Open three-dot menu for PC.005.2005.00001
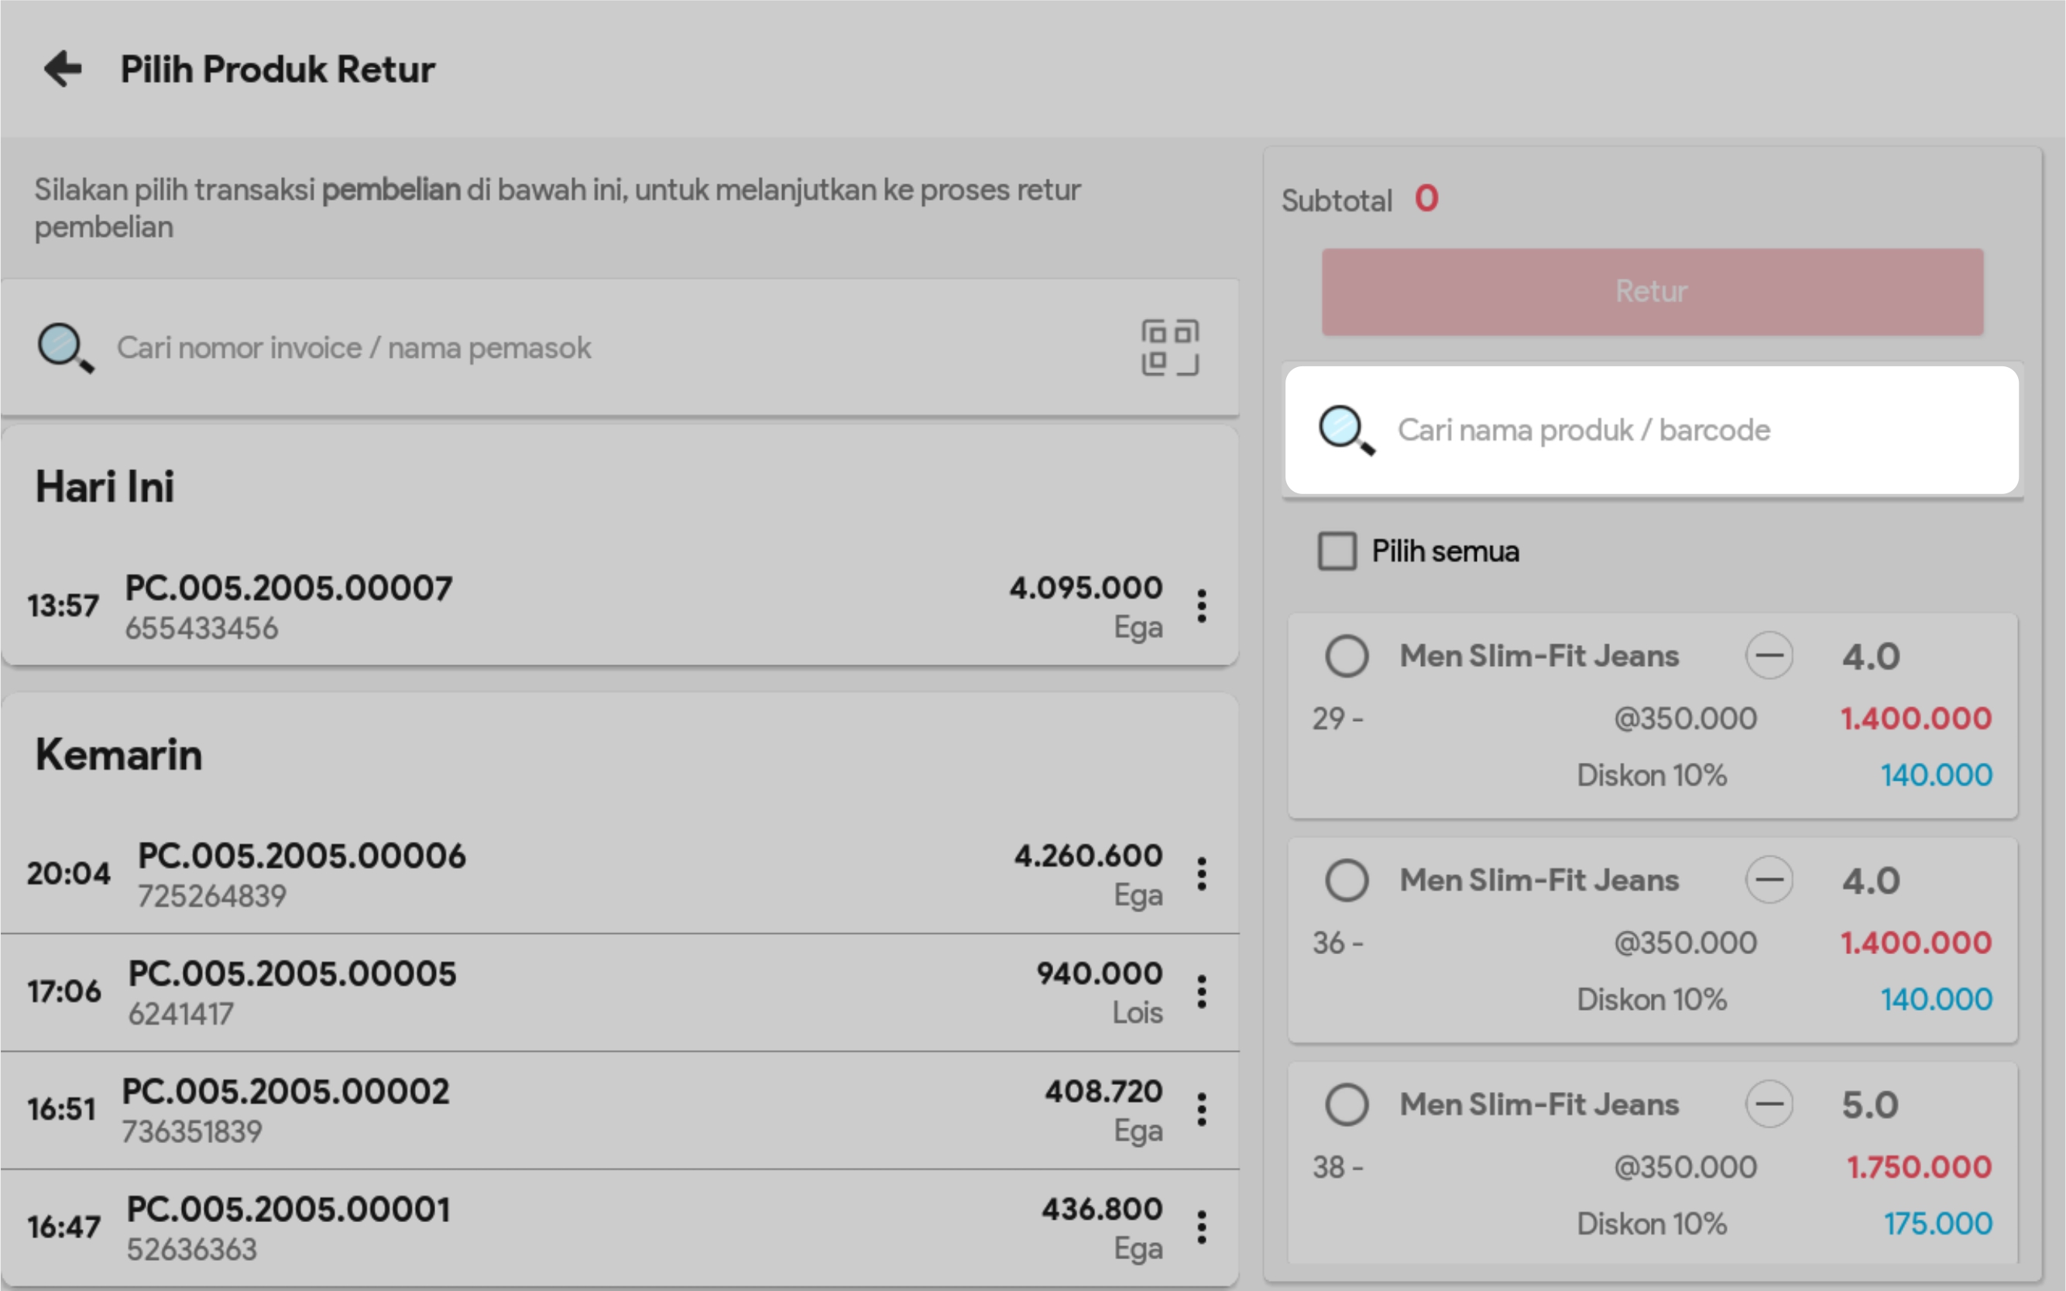This screenshot has height=1291, width=2066. point(1201,1227)
